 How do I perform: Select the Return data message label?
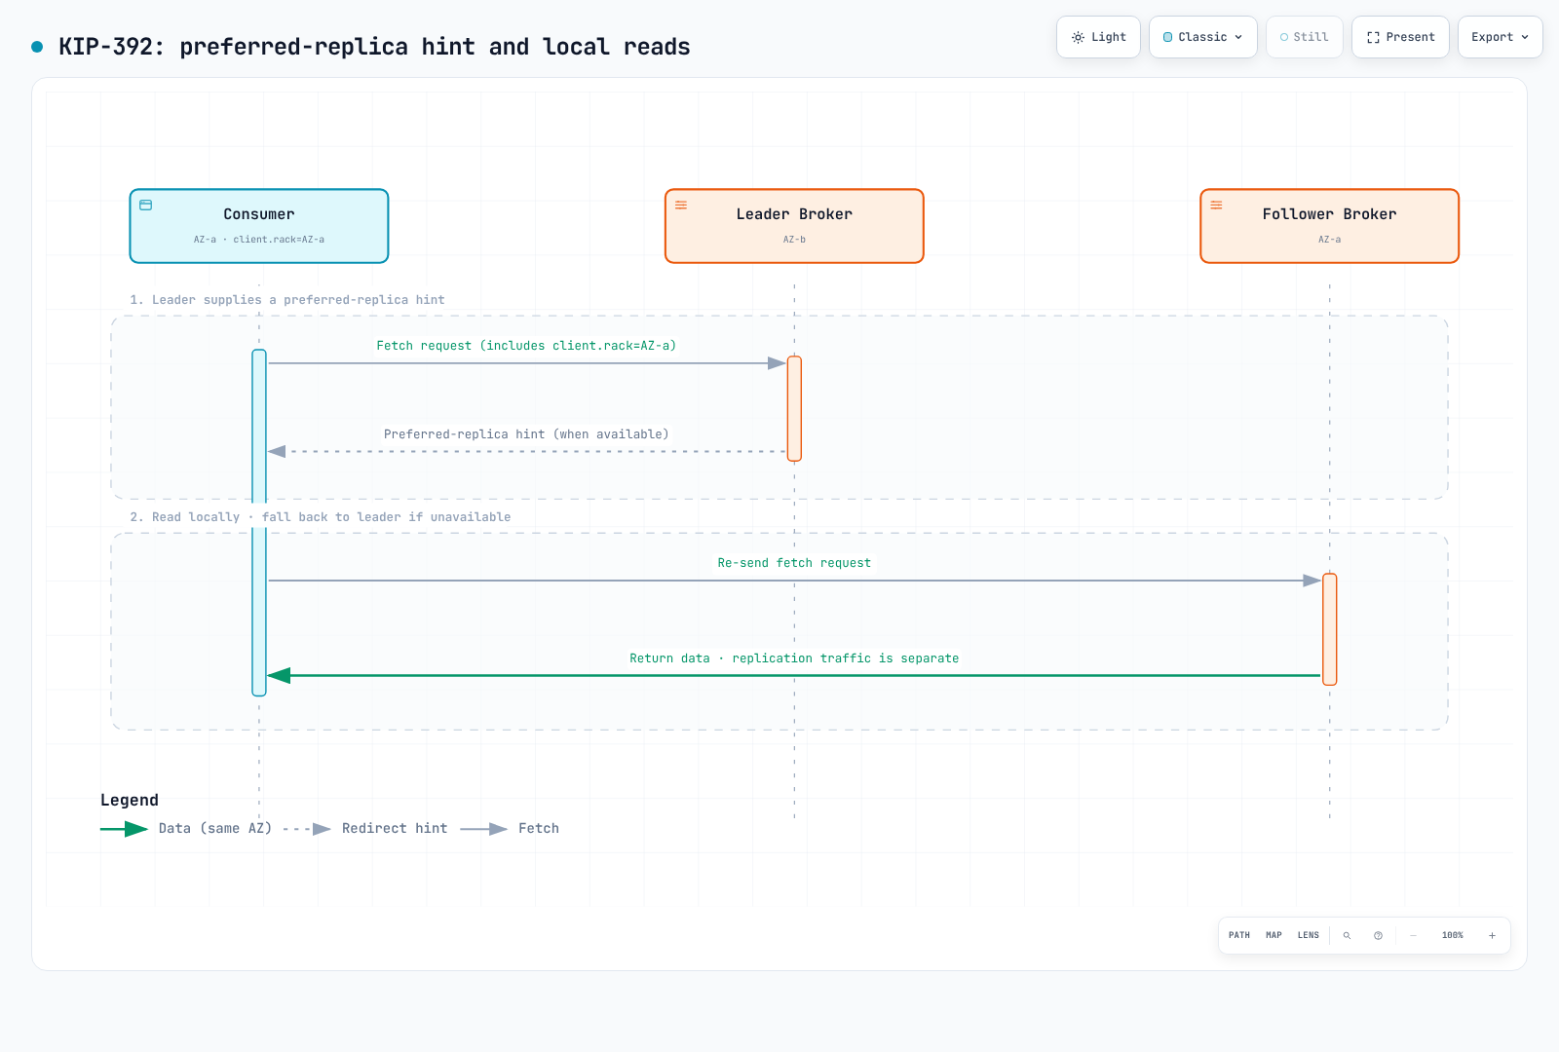[x=794, y=658]
